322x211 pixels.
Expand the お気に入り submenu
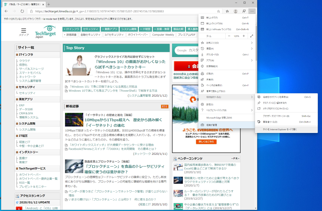227,43
